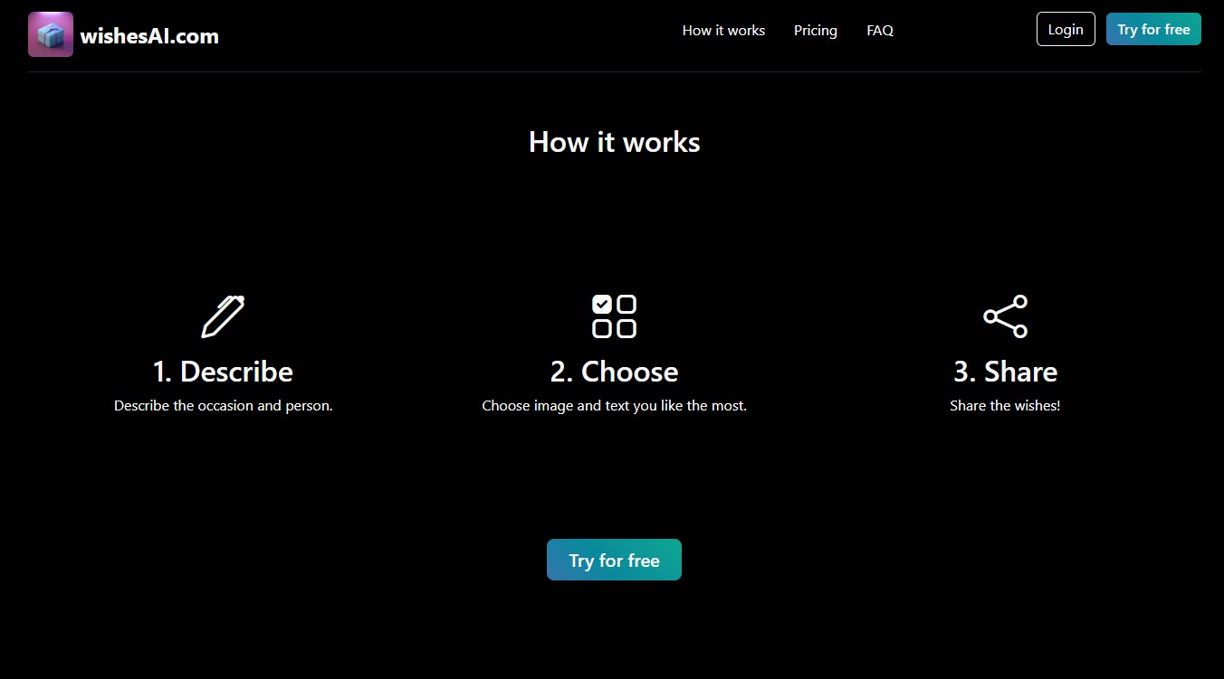
Task: Click the checked box in the Choose icon
Action: tap(602, 305)
